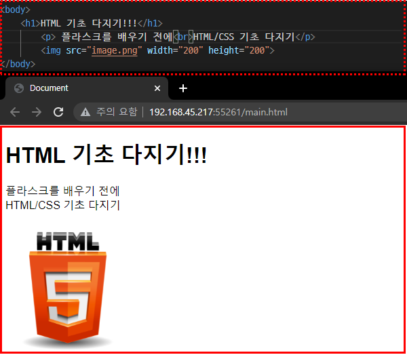Click the closing </body> tag in the code
407x355 pixels.
click(x=18, y=64)
